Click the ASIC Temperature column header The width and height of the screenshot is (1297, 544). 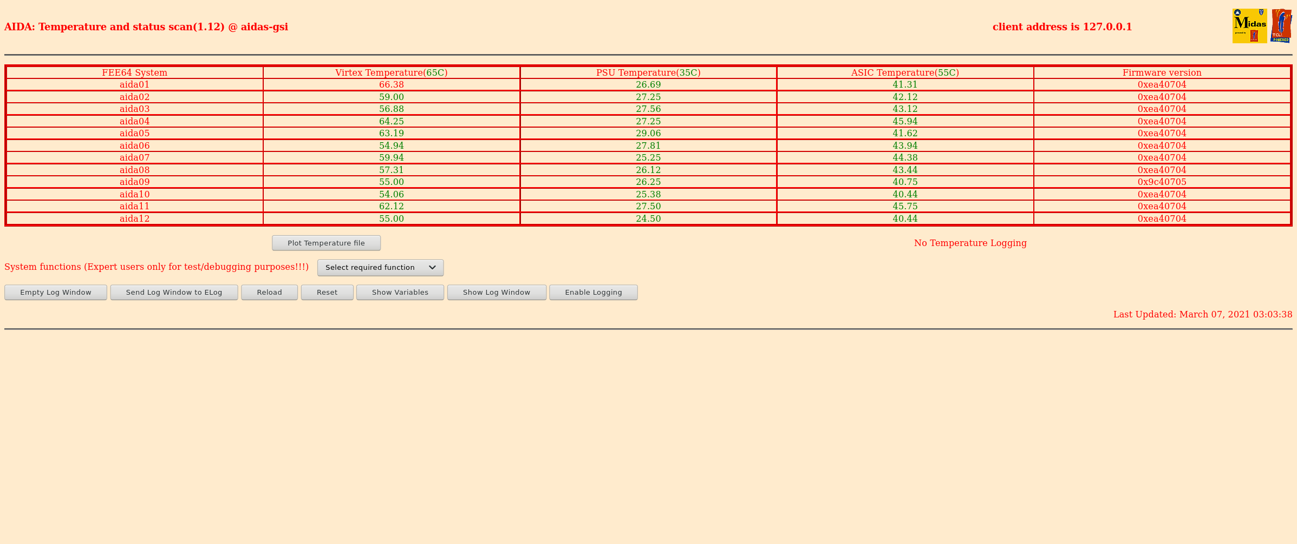[904, 73]
